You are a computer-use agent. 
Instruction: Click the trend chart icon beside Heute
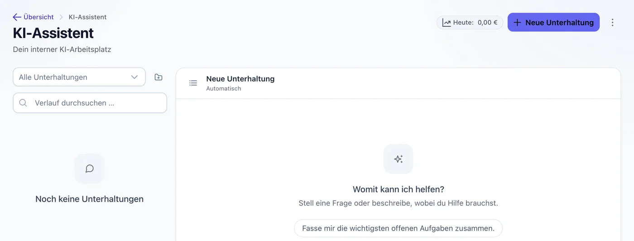click(447, 23)
